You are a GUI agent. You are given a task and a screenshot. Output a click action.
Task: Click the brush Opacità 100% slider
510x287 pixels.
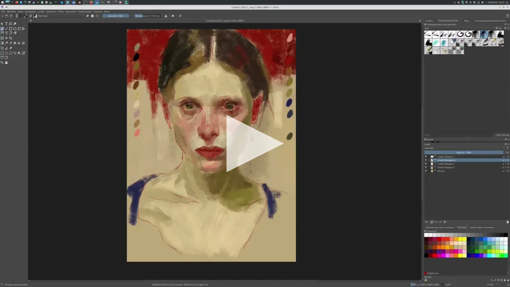pos(115,16)
